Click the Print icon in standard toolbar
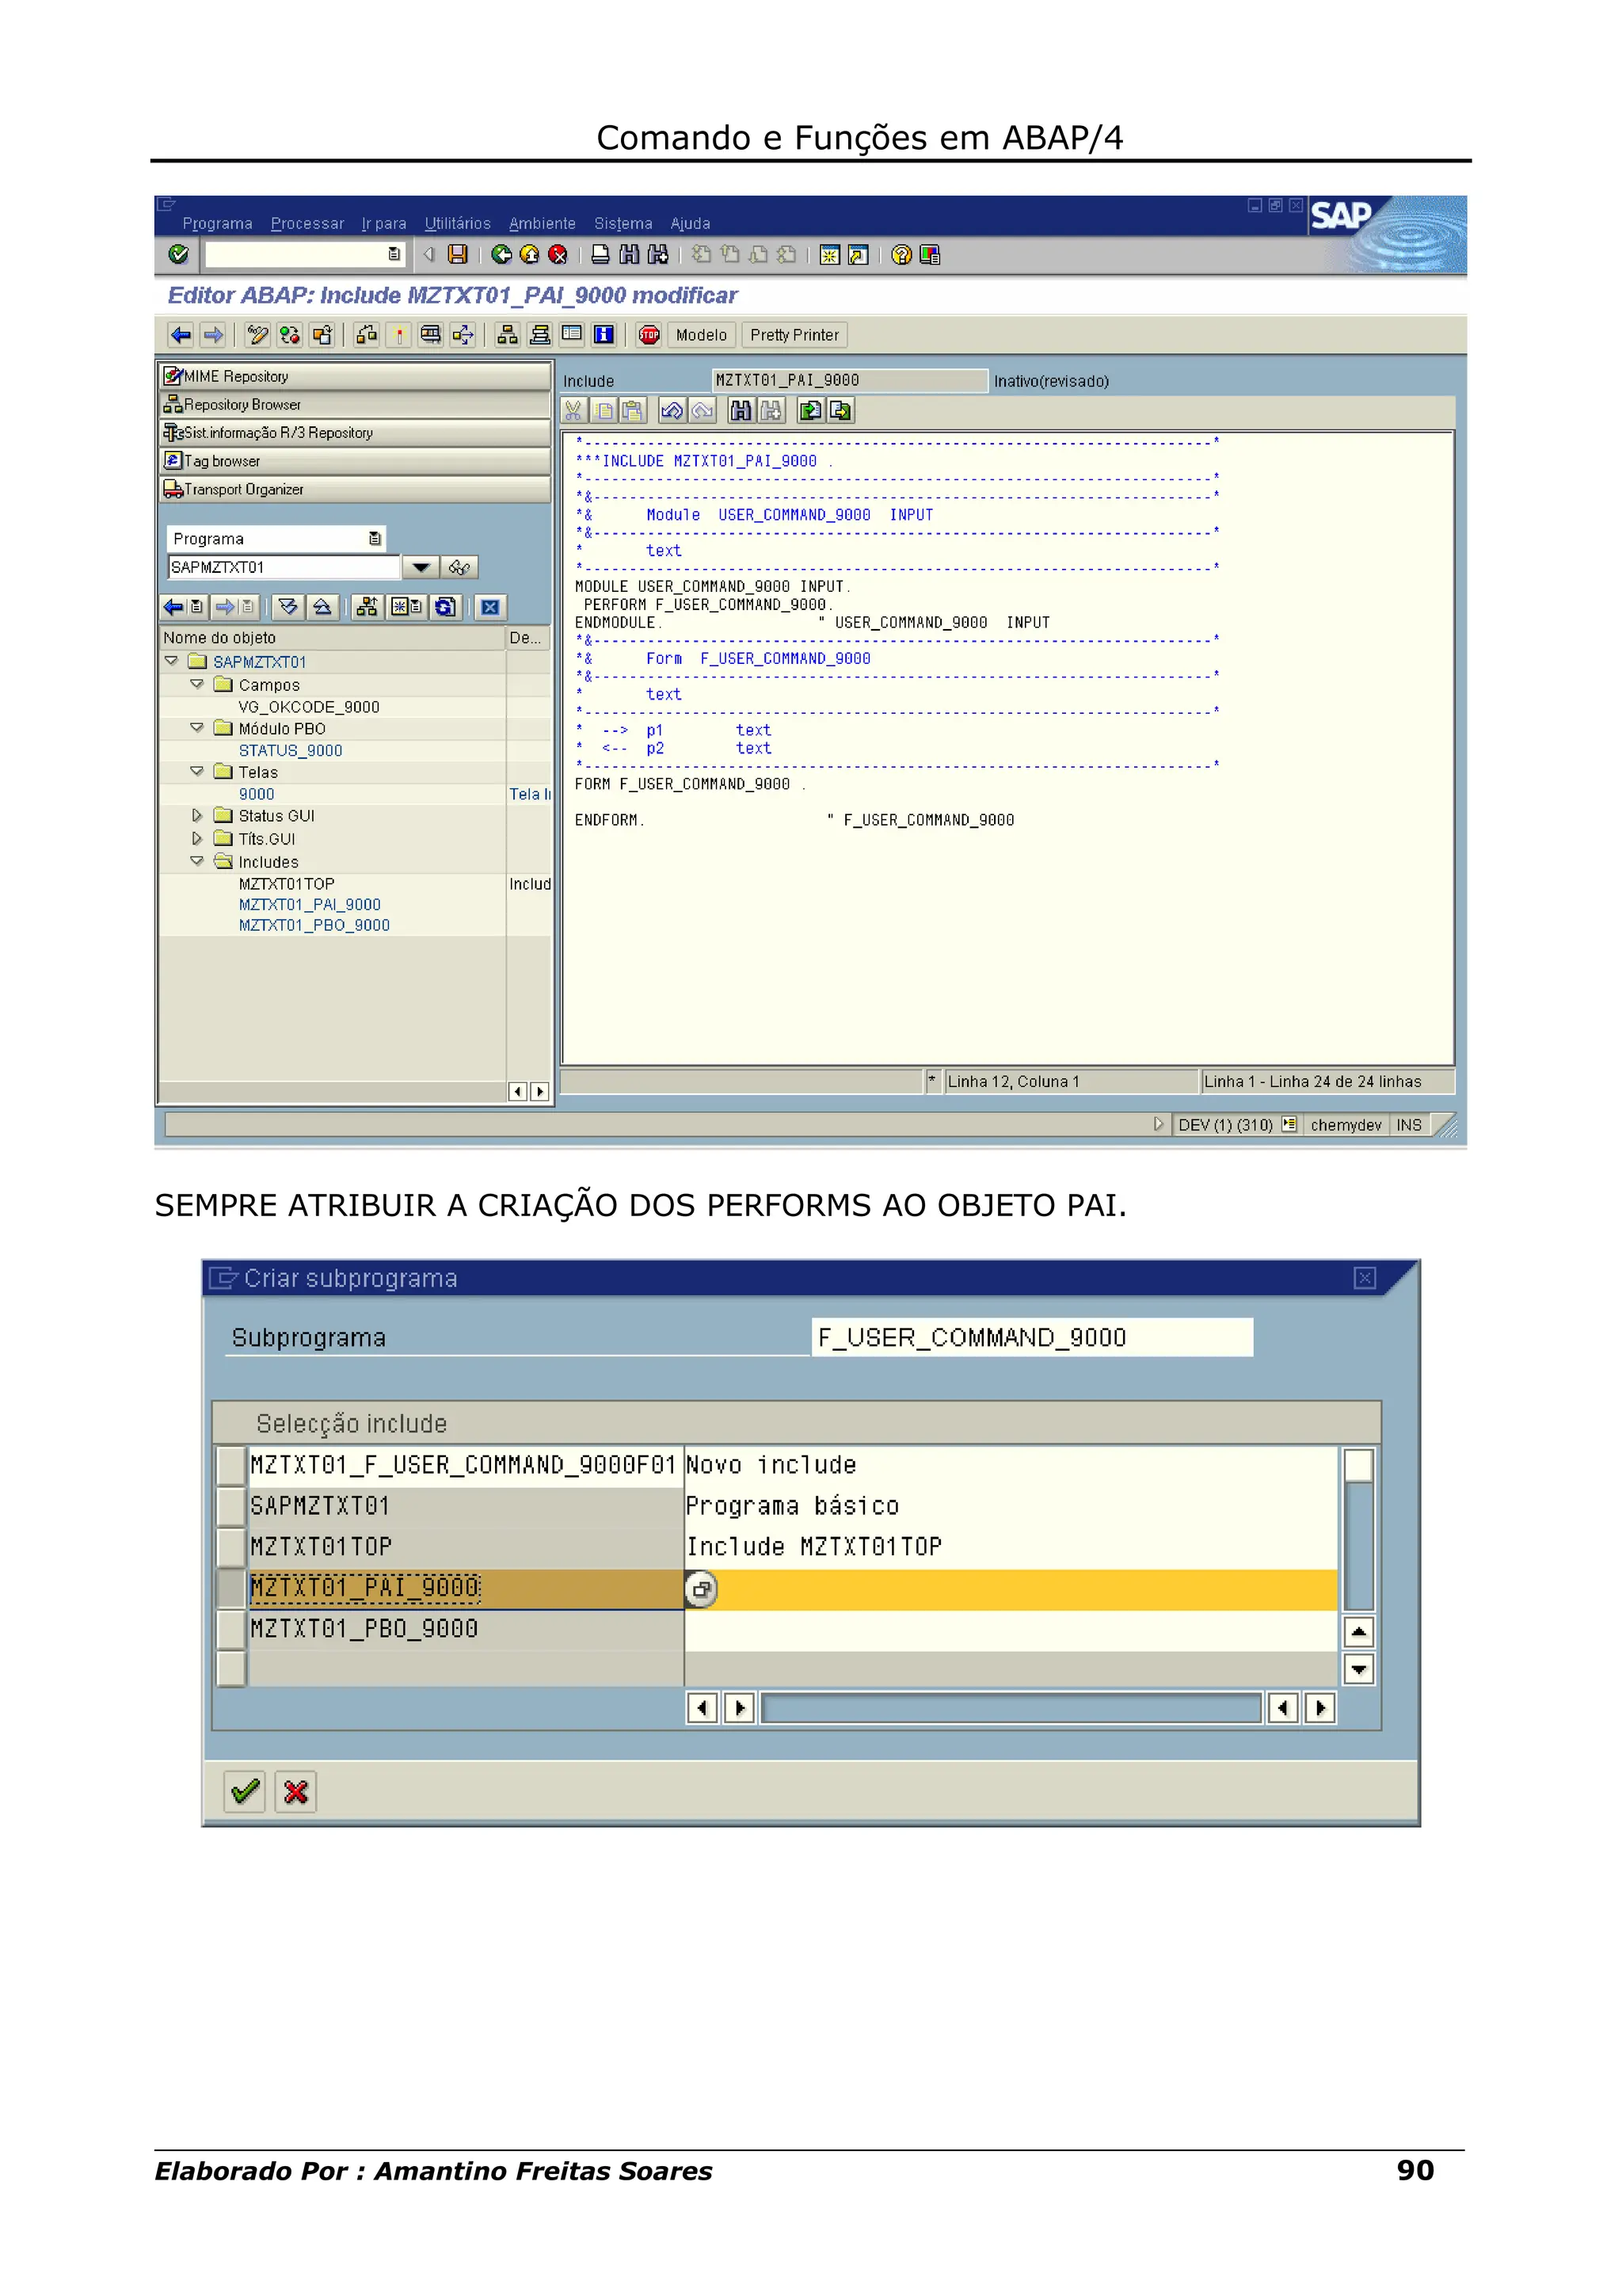 600,255
